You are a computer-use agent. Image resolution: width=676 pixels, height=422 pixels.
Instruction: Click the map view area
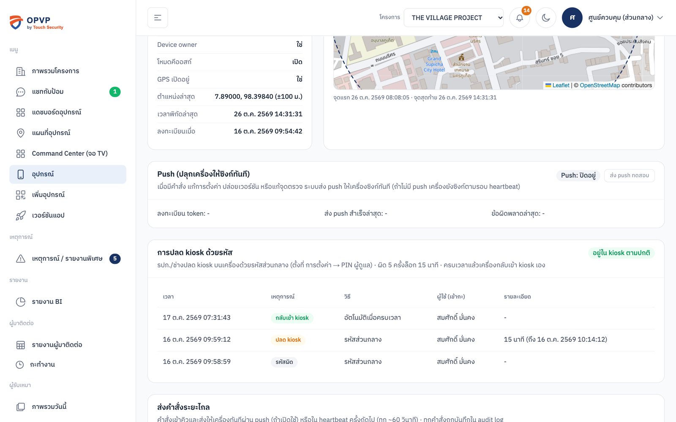pyautogui.click(x=494, y=62)
